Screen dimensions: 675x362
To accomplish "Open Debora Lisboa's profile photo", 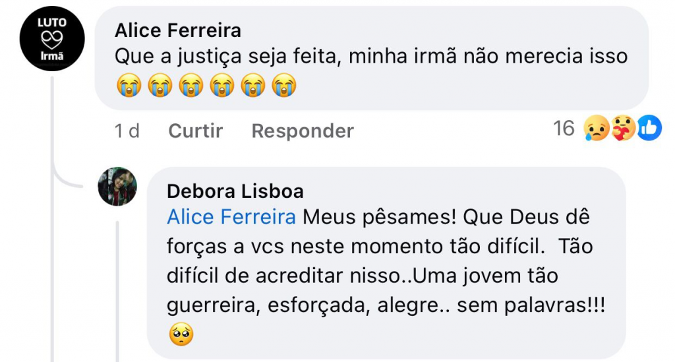I will (x=118, y=187).
